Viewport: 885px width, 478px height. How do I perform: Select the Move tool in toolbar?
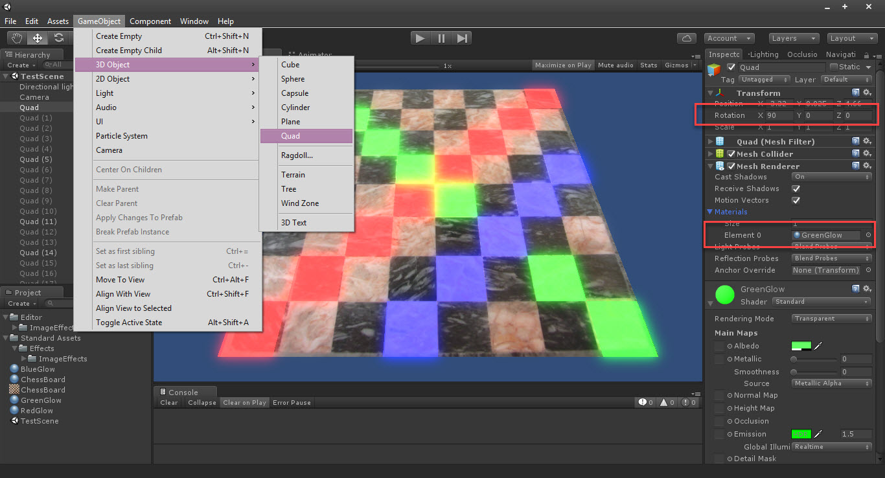click(38, 38)
